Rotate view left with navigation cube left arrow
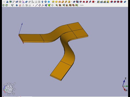 (x=3, y=89)
